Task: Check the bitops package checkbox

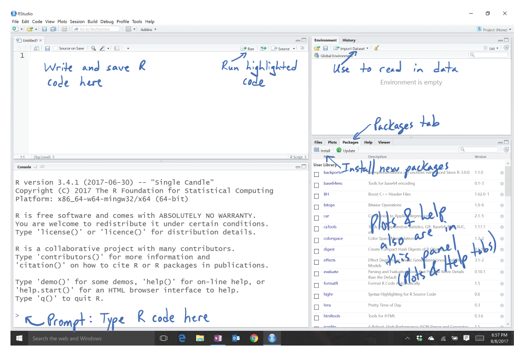Action: [x=317, y=207]
